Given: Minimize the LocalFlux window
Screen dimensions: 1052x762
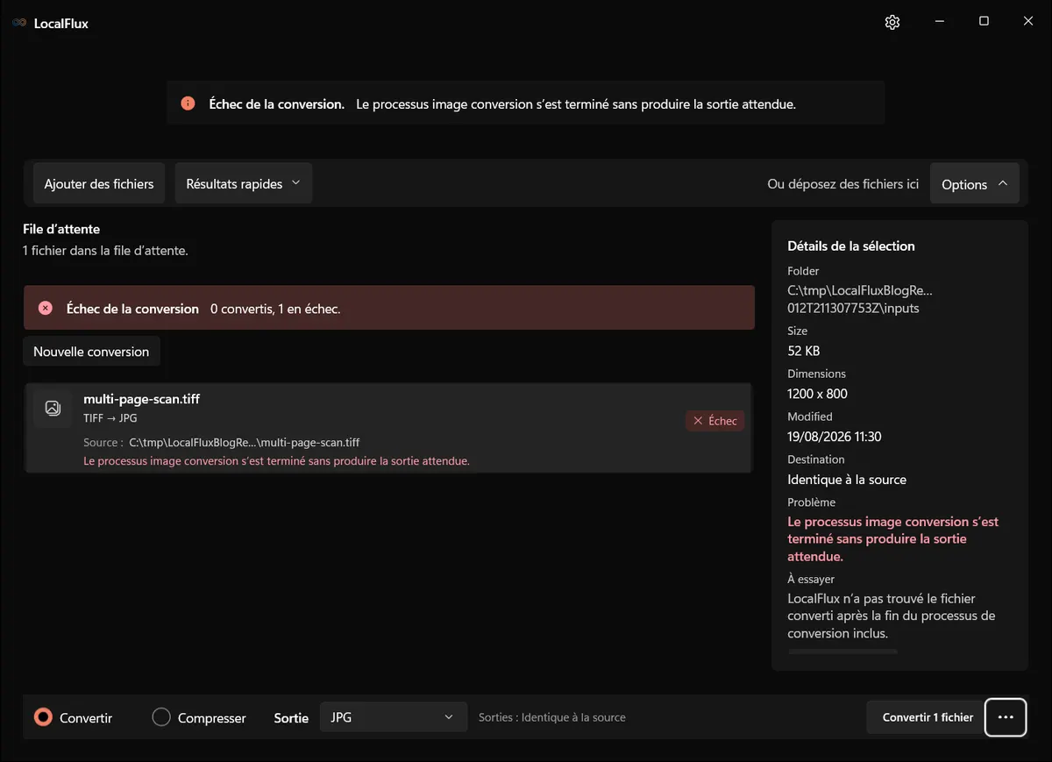Looking at the screenshot, I should coord(939,22).
